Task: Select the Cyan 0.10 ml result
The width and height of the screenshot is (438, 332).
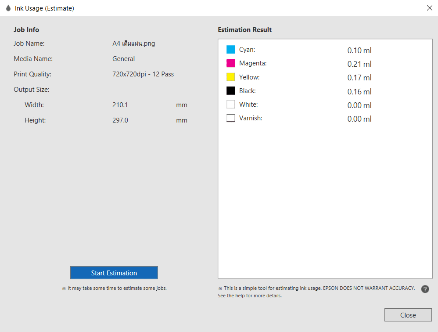Action: coord(359,51)
